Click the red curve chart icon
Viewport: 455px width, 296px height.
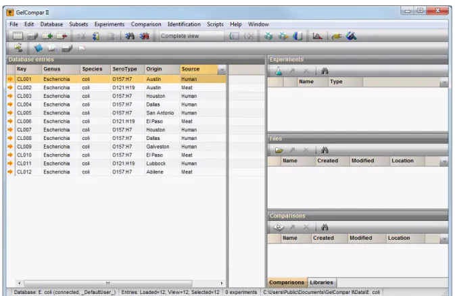pyautogui.click(x=317, y=36)
